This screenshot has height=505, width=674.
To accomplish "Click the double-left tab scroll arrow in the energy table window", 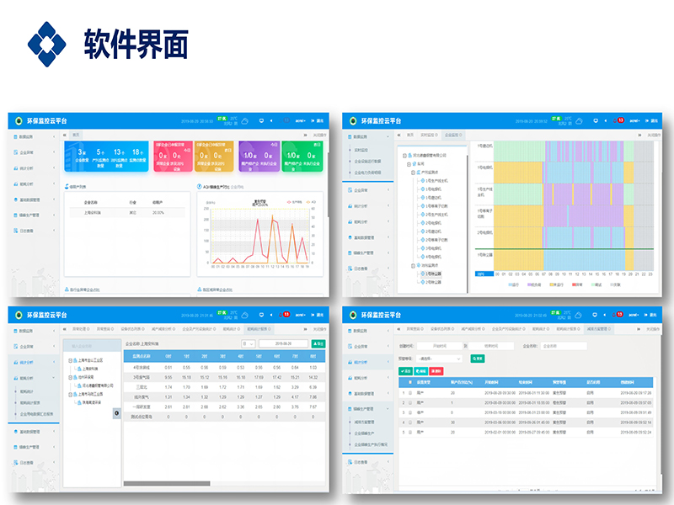I will [x=65, y=329].
